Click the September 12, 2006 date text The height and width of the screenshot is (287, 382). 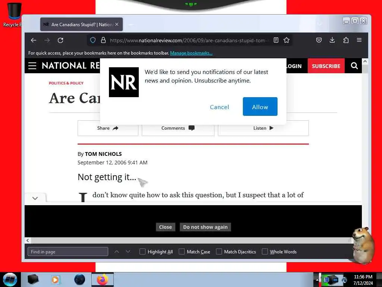click(112, 163)
